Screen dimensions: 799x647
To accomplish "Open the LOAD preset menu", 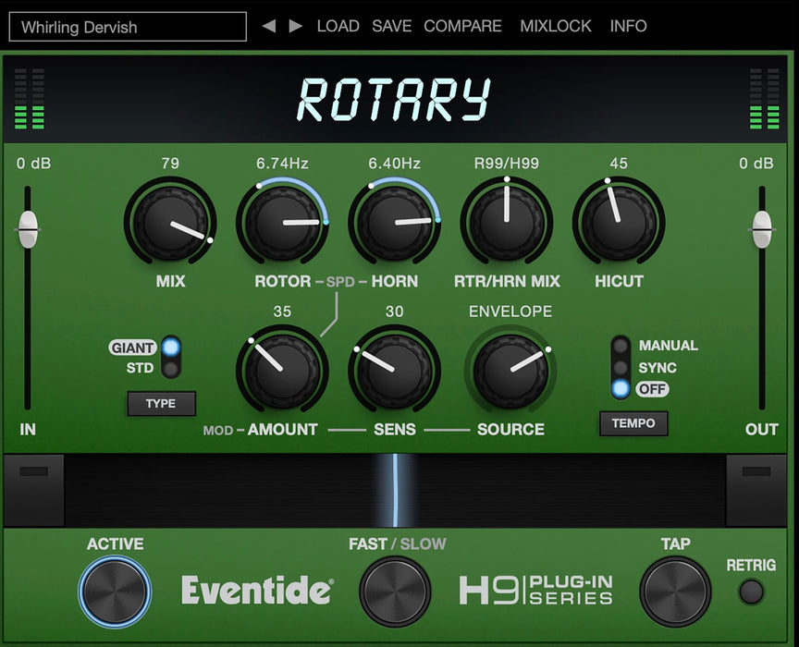I will point(338,26).
